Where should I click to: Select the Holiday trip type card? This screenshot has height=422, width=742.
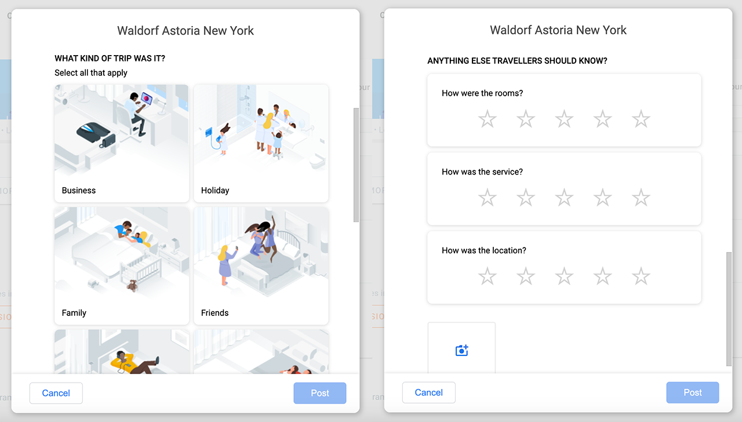click(261, 143)
